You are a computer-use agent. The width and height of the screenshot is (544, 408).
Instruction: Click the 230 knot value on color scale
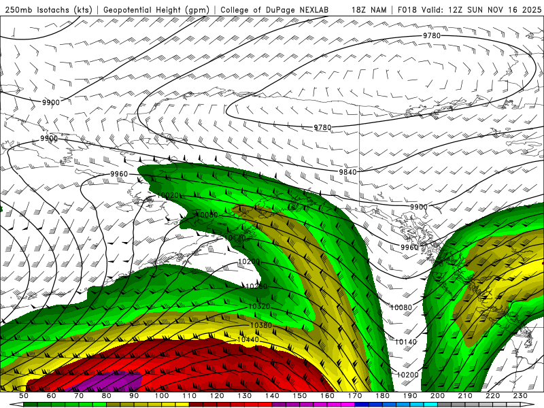click(x=521, y=396)
